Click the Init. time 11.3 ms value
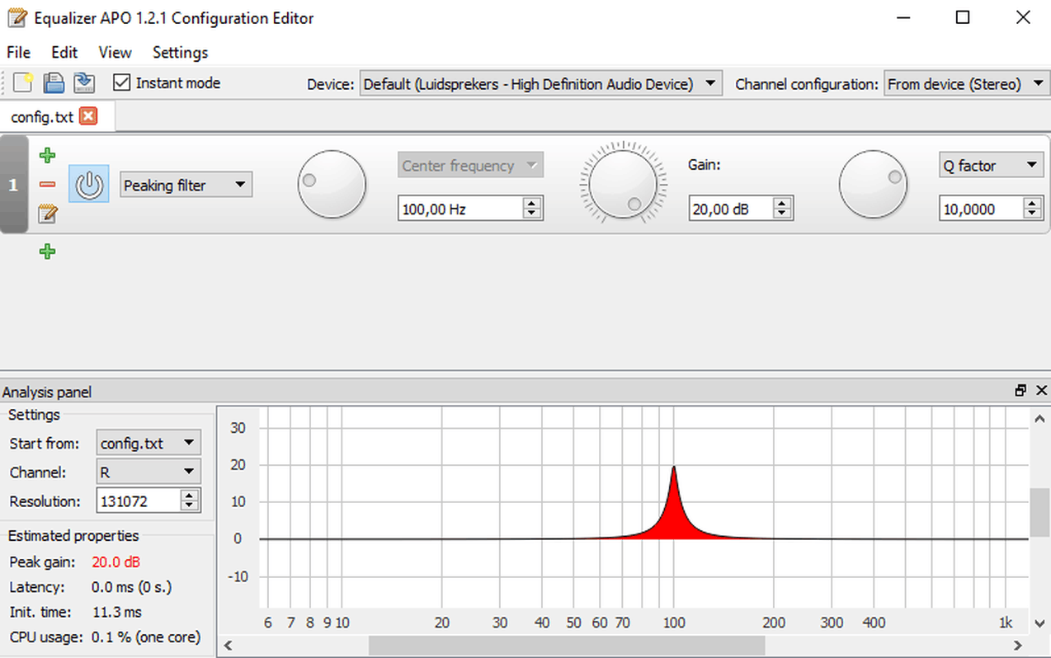 click(116, 612)
